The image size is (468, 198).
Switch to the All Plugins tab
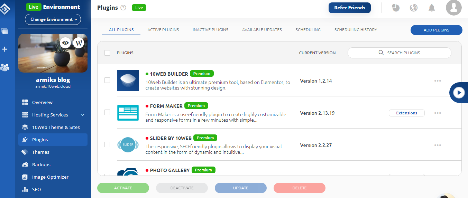coord(121,30)
